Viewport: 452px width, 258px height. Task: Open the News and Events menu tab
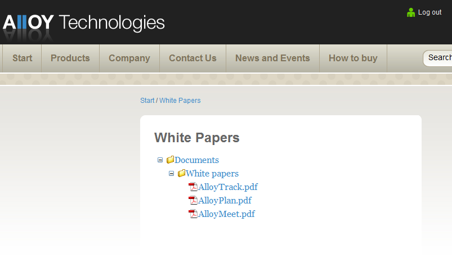(x=272, y=58)
